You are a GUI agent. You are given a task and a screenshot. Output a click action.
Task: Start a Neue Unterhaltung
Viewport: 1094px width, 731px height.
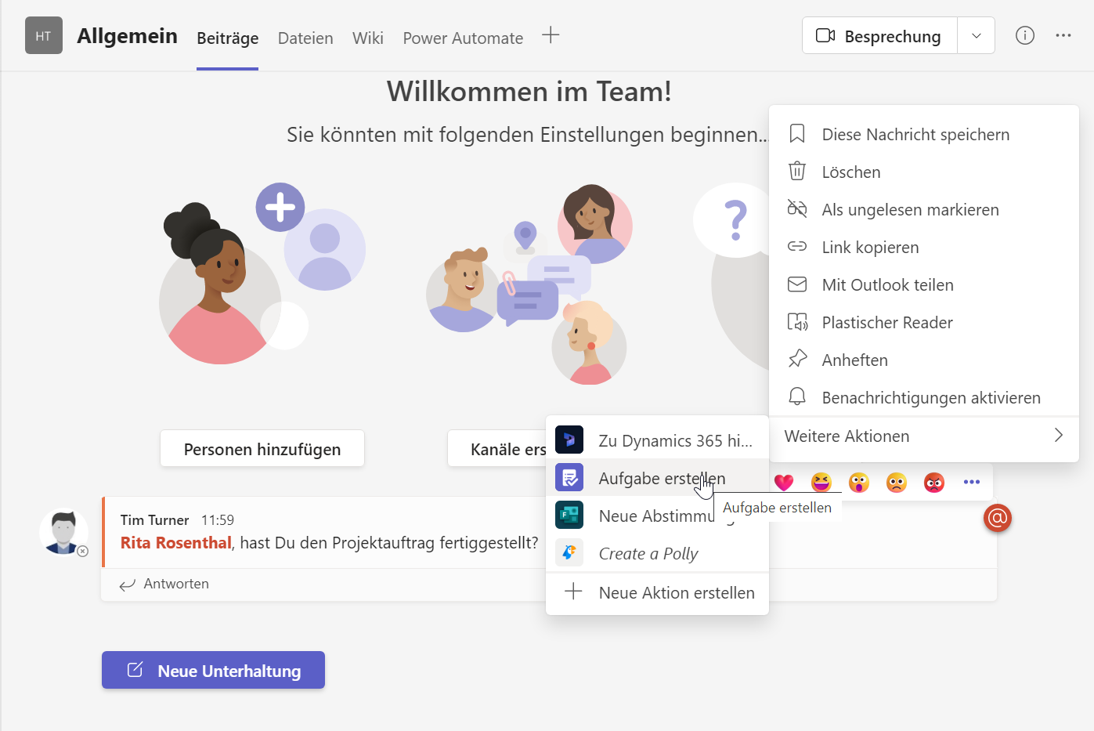click(x=213, y=670)
